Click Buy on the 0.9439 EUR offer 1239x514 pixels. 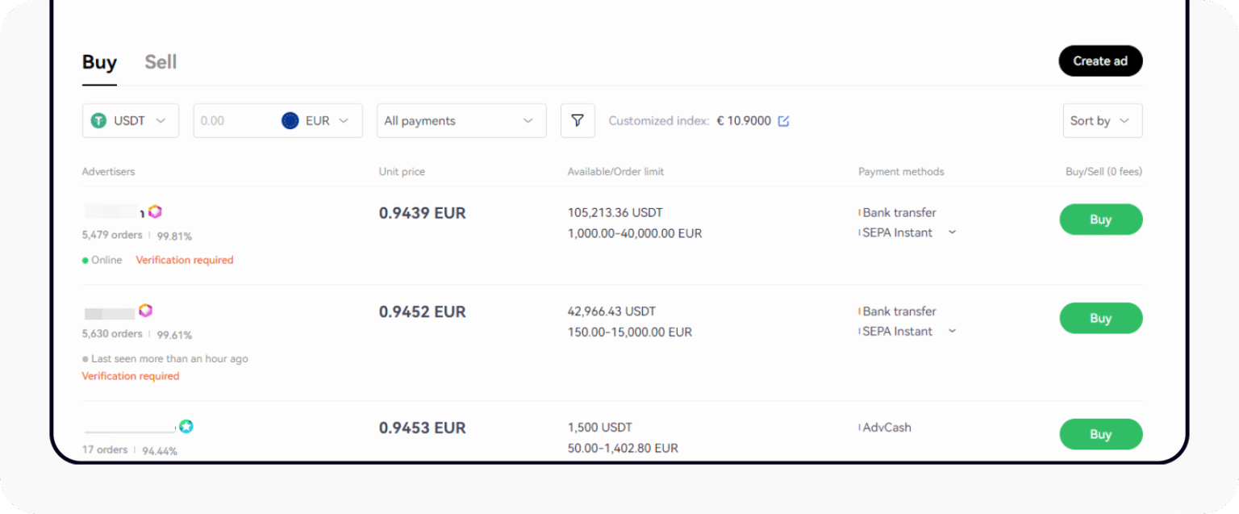pos(1100,219)
